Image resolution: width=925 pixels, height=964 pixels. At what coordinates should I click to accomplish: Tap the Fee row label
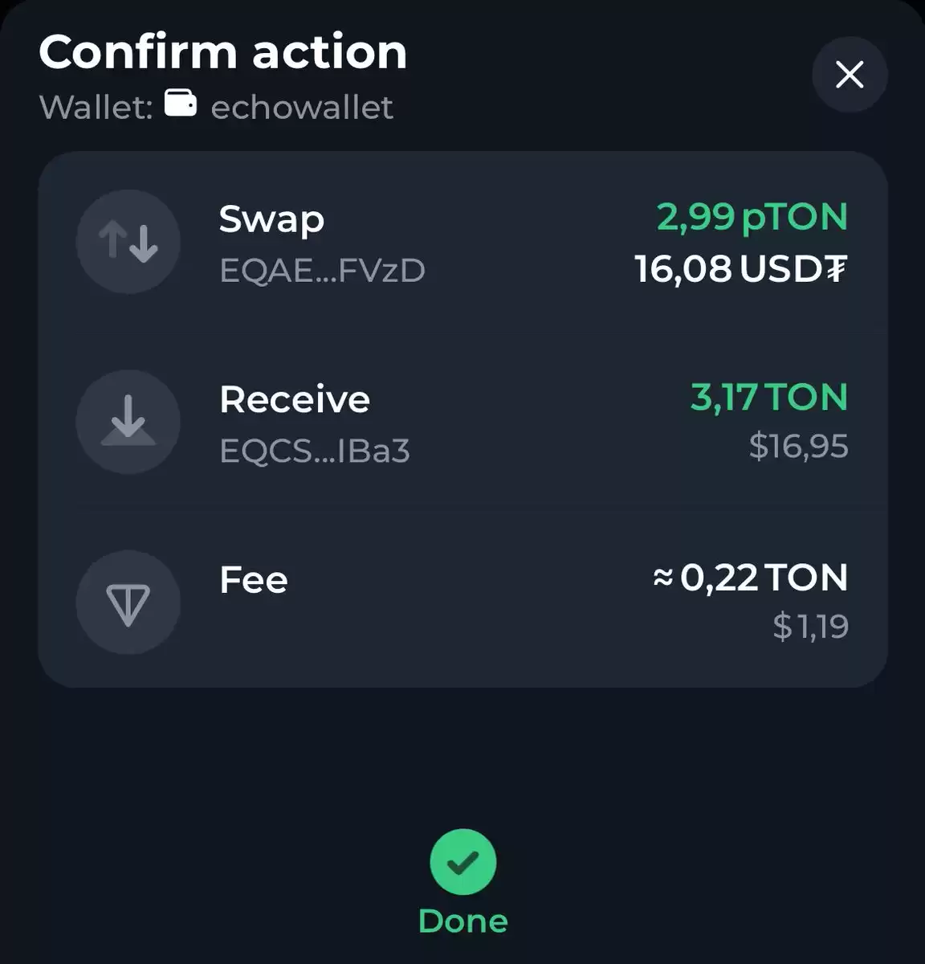click(x=254, y=580)
